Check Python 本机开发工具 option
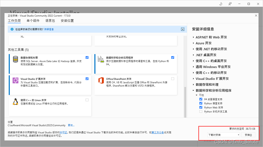 pos(201,111)
